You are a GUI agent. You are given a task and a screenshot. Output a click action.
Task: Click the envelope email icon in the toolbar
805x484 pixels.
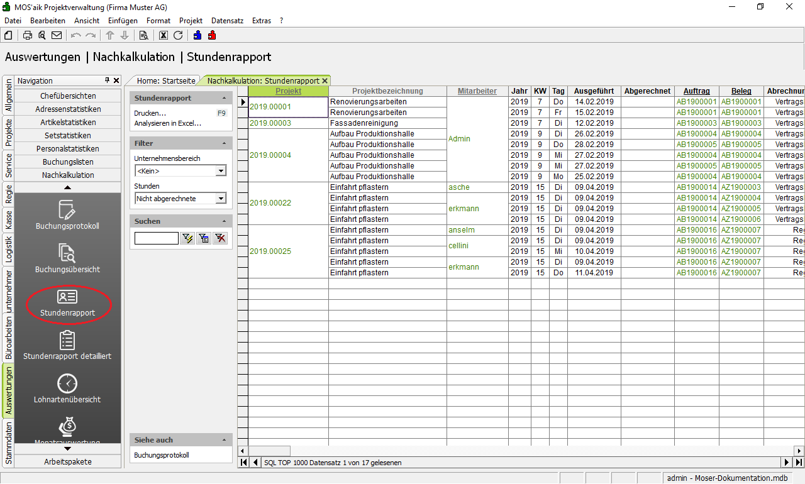click(57, 35)
